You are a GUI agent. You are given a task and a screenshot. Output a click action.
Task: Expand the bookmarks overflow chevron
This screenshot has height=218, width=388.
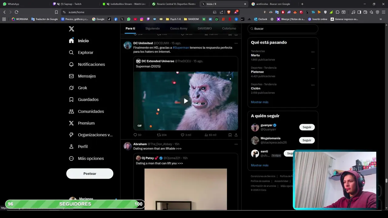tap(381, 19)
